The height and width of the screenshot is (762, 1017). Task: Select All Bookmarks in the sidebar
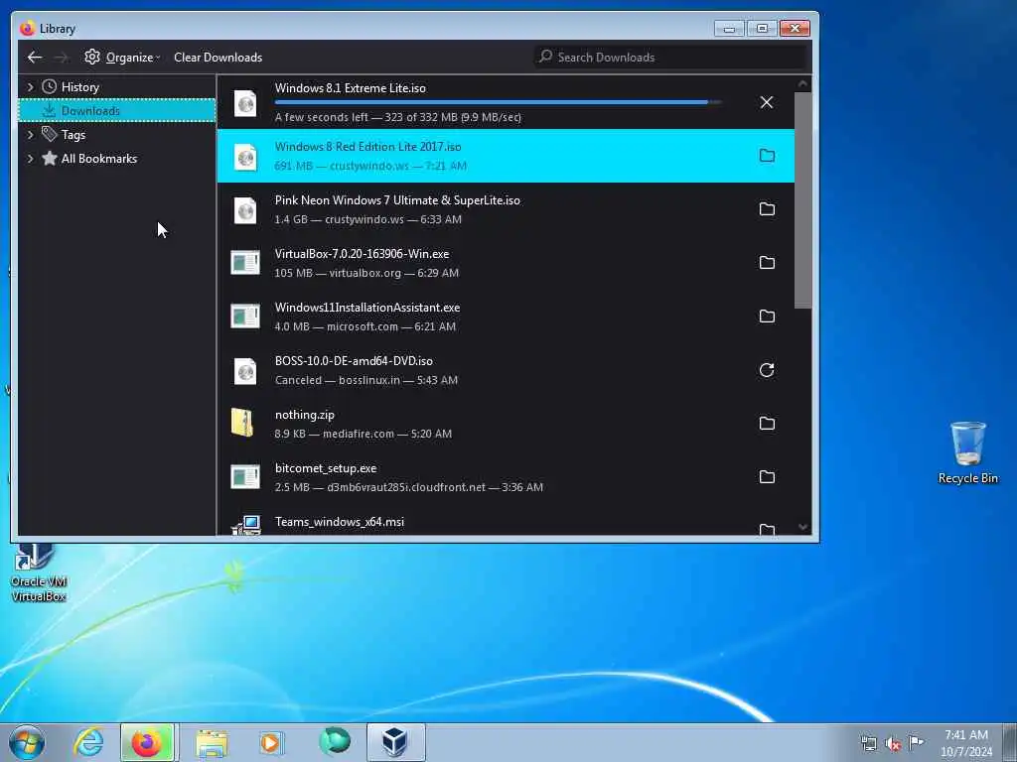[x=98, y=159]
